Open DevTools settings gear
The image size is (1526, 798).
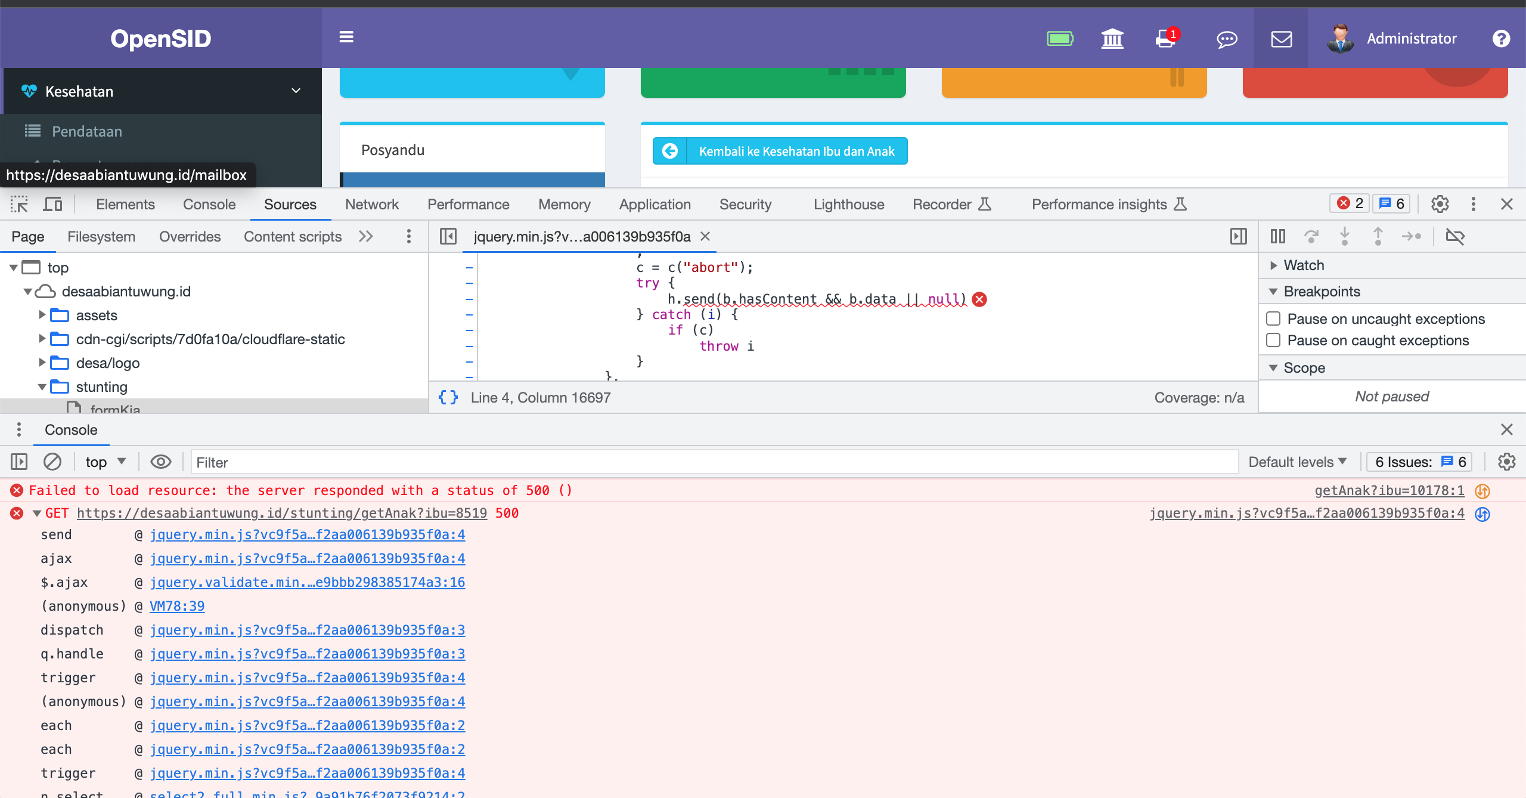1440,204
